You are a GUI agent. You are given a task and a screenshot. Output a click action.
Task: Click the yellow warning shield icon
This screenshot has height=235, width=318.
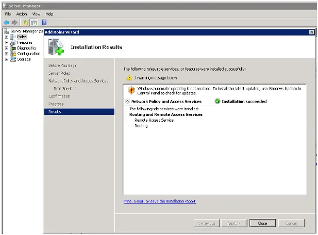(131, 90)
